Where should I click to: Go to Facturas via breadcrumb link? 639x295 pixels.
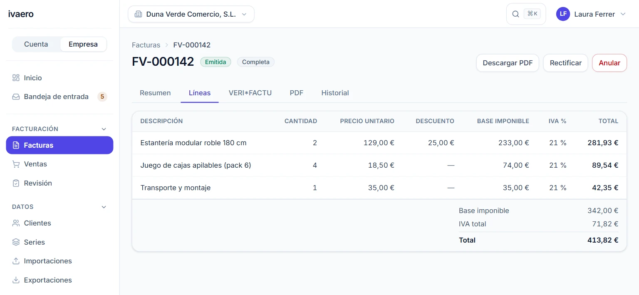coord(146,45)
